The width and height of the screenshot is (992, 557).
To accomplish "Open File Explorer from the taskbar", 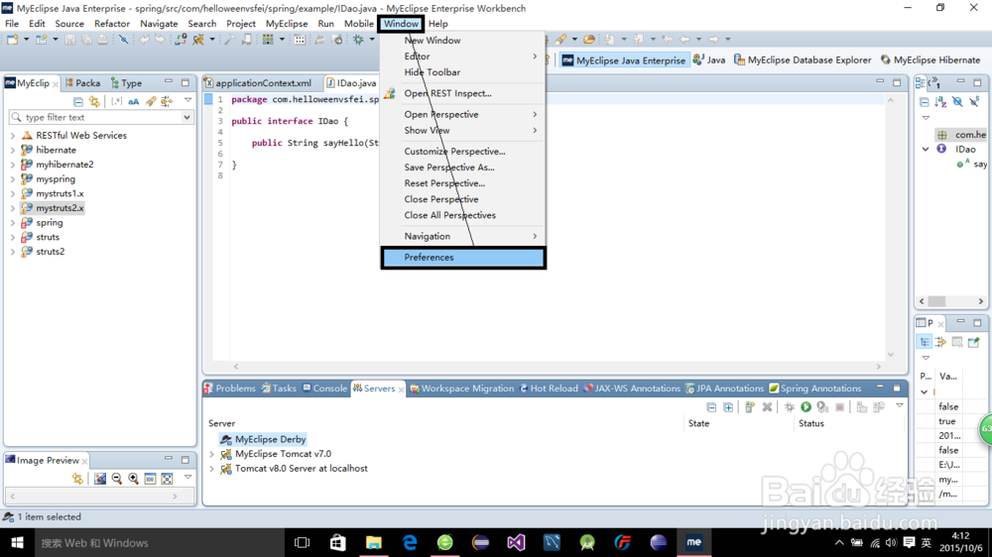I will [x=374, y=542].
